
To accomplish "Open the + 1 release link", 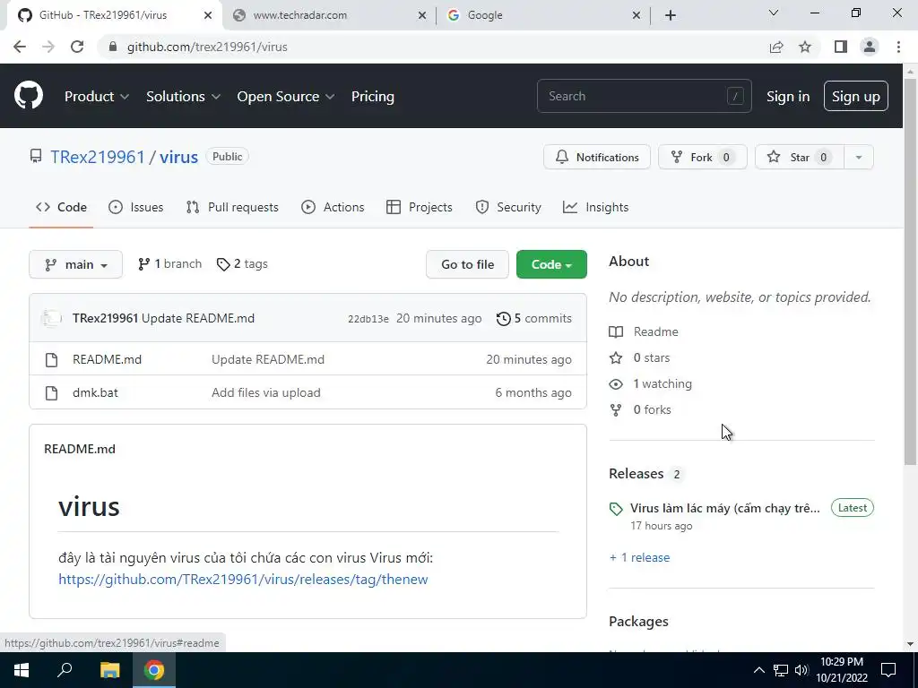I will 639,558.
